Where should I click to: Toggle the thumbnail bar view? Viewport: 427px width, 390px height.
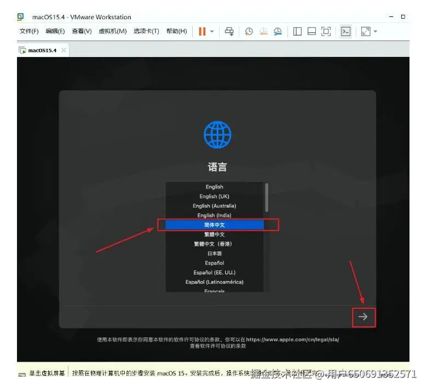coord(311,32)
